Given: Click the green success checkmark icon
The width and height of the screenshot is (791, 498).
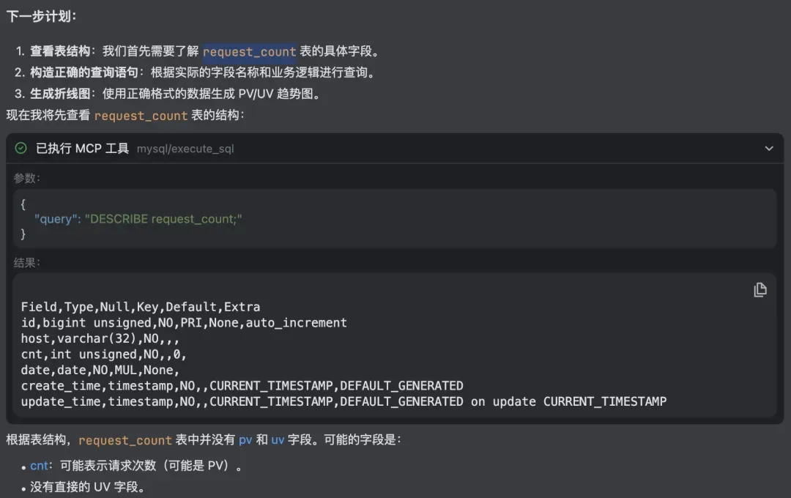Looking at the screenshot, I should click(21, 148).
